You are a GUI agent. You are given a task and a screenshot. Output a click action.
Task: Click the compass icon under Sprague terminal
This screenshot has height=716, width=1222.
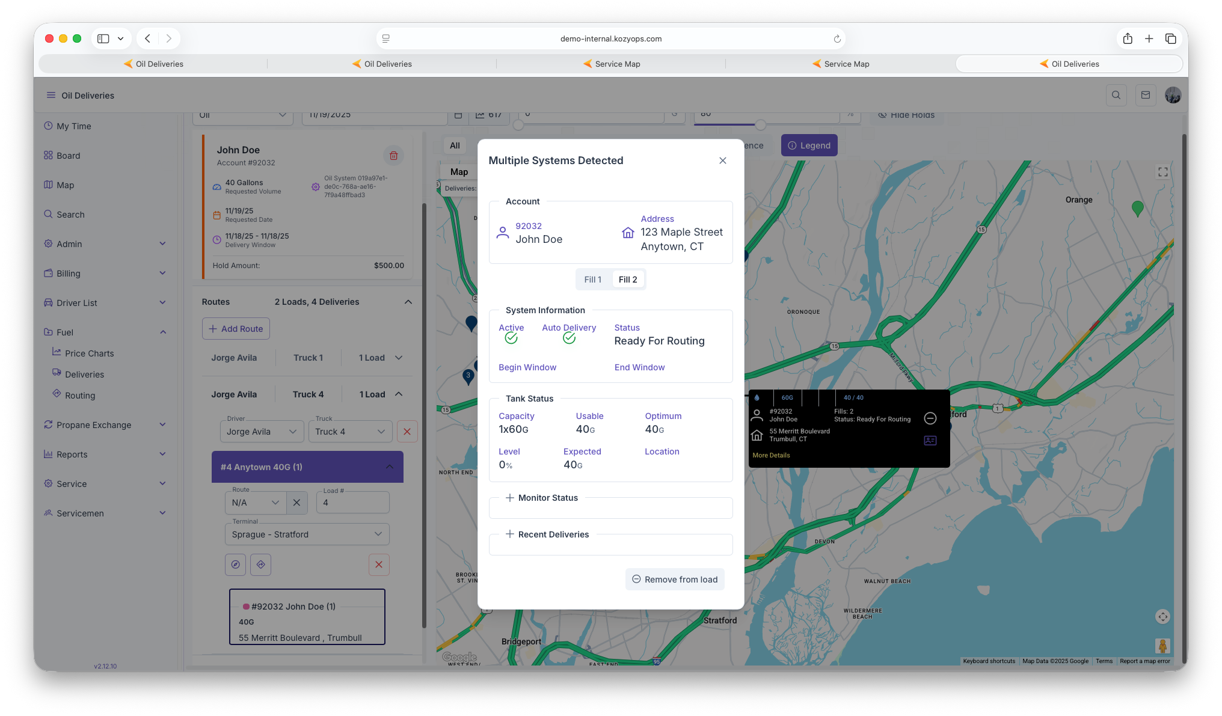236,565
